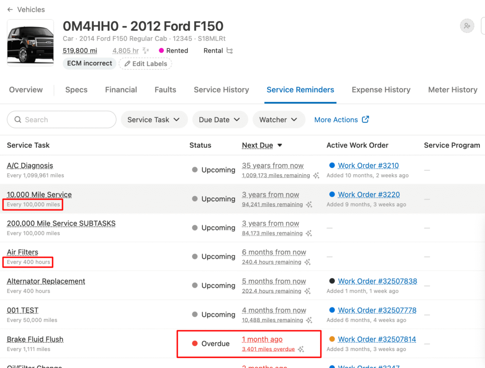485x368 pixels.
Task: Click the group tree icon beside Rental
Action: coord(230,50)
